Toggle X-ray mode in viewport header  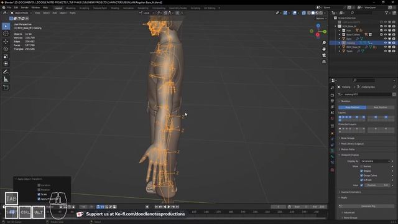tap(304, 13)
